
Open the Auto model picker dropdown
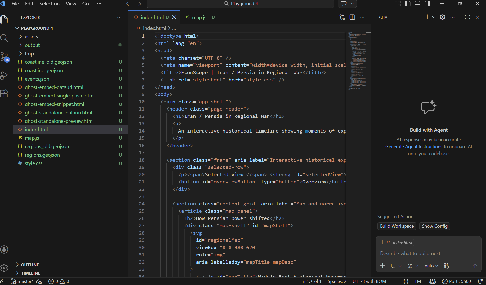click(x=431, y=266)
